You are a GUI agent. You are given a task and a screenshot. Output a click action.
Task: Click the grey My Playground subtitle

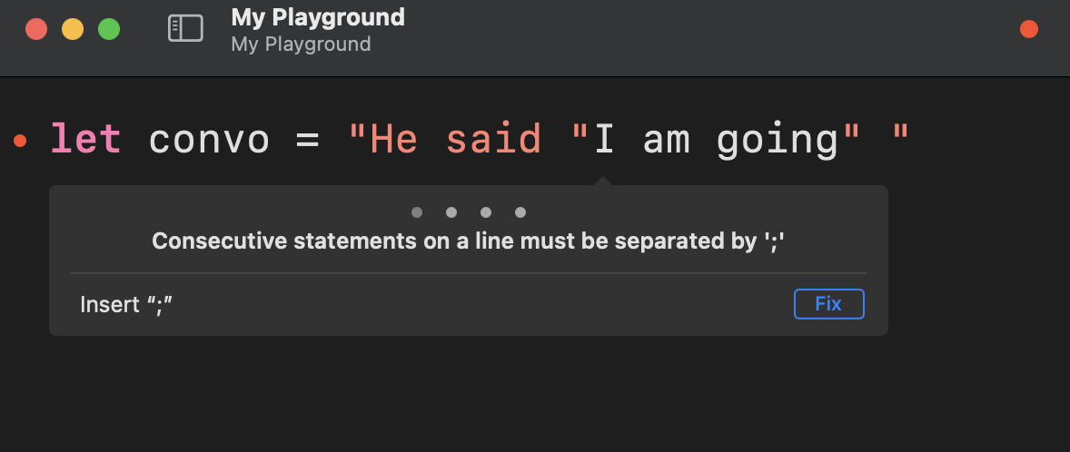(x=301, y=44)
